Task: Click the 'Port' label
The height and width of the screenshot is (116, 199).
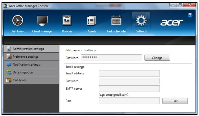Action: 68,101
